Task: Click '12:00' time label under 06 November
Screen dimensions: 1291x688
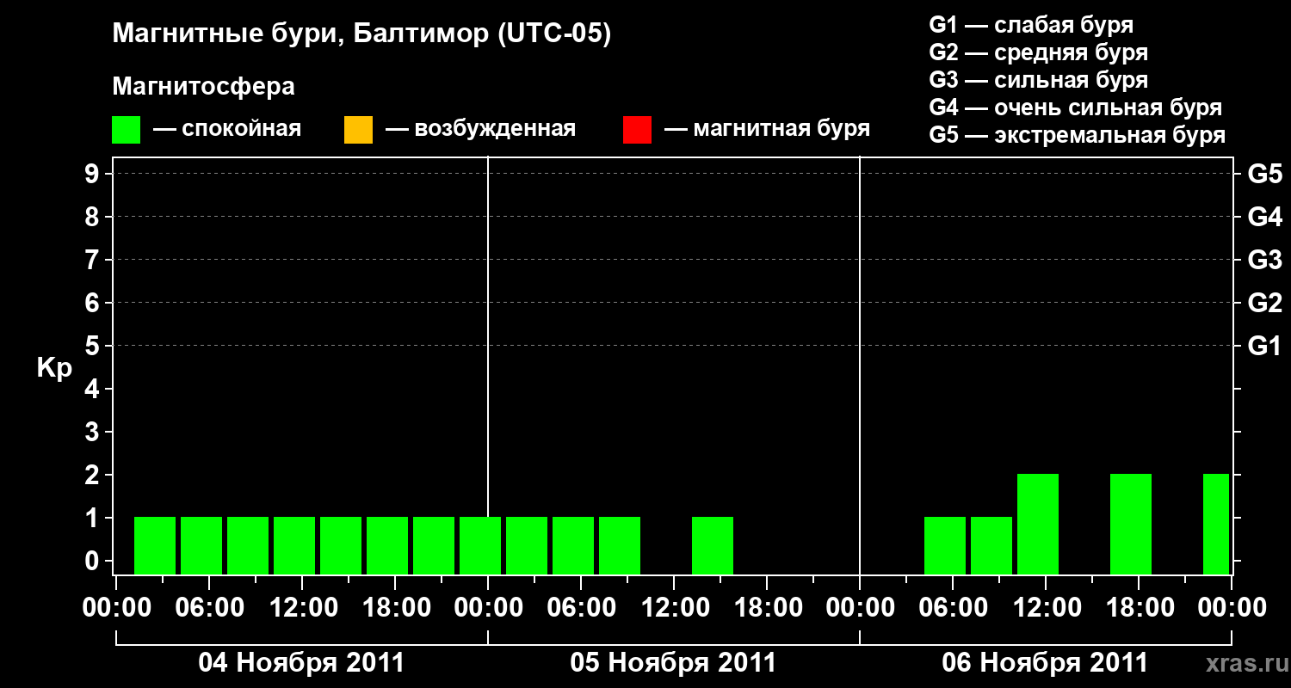Action: [1046, 607]
